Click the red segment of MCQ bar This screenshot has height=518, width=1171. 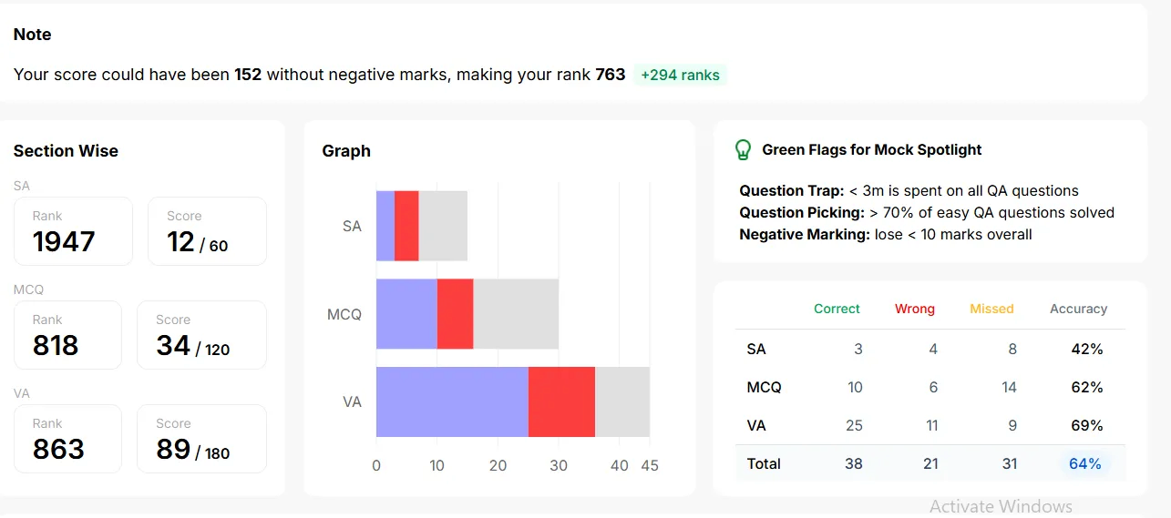(x=456, y=314)
